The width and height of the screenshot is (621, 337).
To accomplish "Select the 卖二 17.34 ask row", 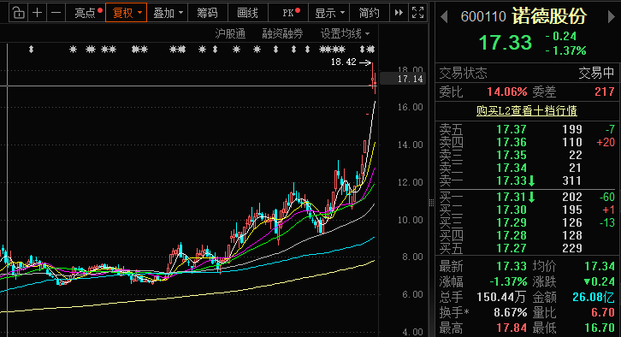I will (527, 168).
